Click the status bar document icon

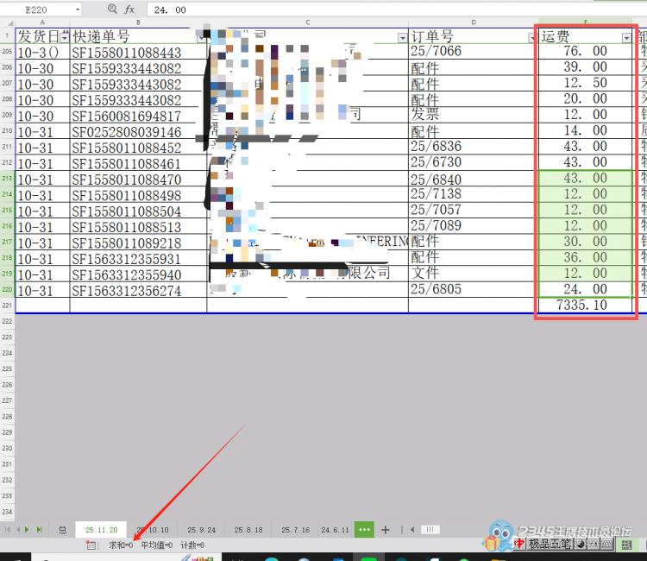coord(91,545)
